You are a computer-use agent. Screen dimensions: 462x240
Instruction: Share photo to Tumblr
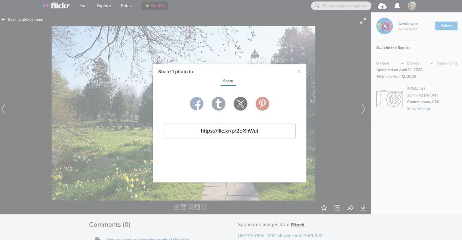pyautogui.click(x=219, y=104)
